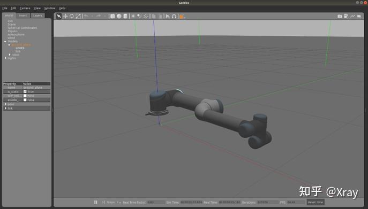Open the Help menu

tap(62, 8)
